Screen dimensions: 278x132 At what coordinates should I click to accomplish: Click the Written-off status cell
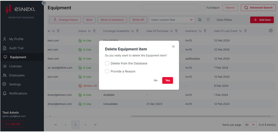(88, 86)
